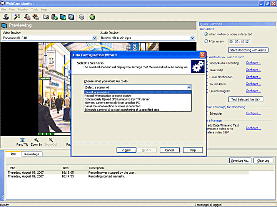Click the WebCam Monitor title bar app icon
277x207 pixels.
[x=2, y=3]
